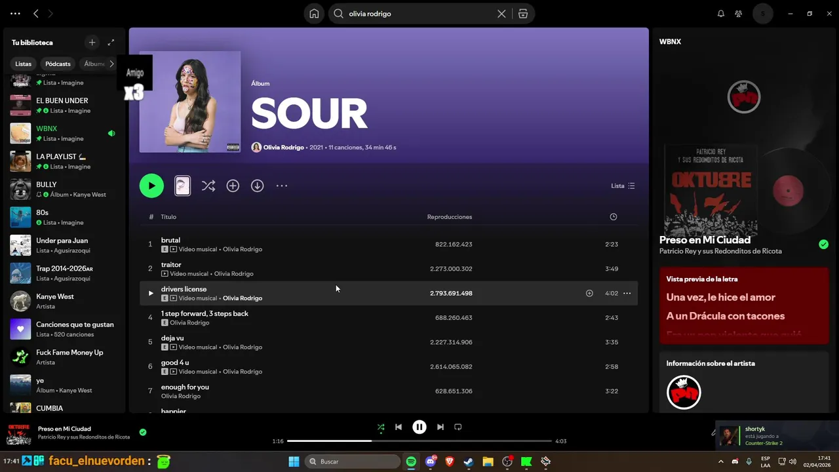Toggle repeat in the player bar
Image resolution: width=839 pixels, height=472 pixels.
click(458, 427)
